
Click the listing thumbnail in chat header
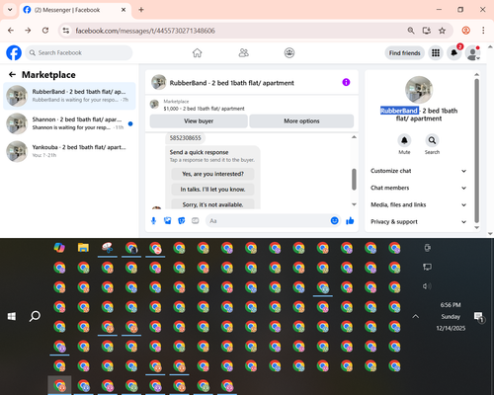coord(159,82)
